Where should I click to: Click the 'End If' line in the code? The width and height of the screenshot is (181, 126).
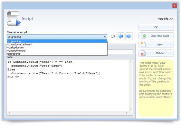13,77
